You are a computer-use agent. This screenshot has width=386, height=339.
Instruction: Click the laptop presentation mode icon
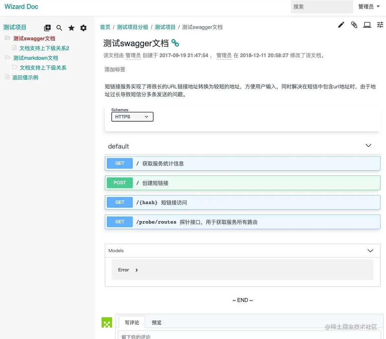tap(367, 25)
